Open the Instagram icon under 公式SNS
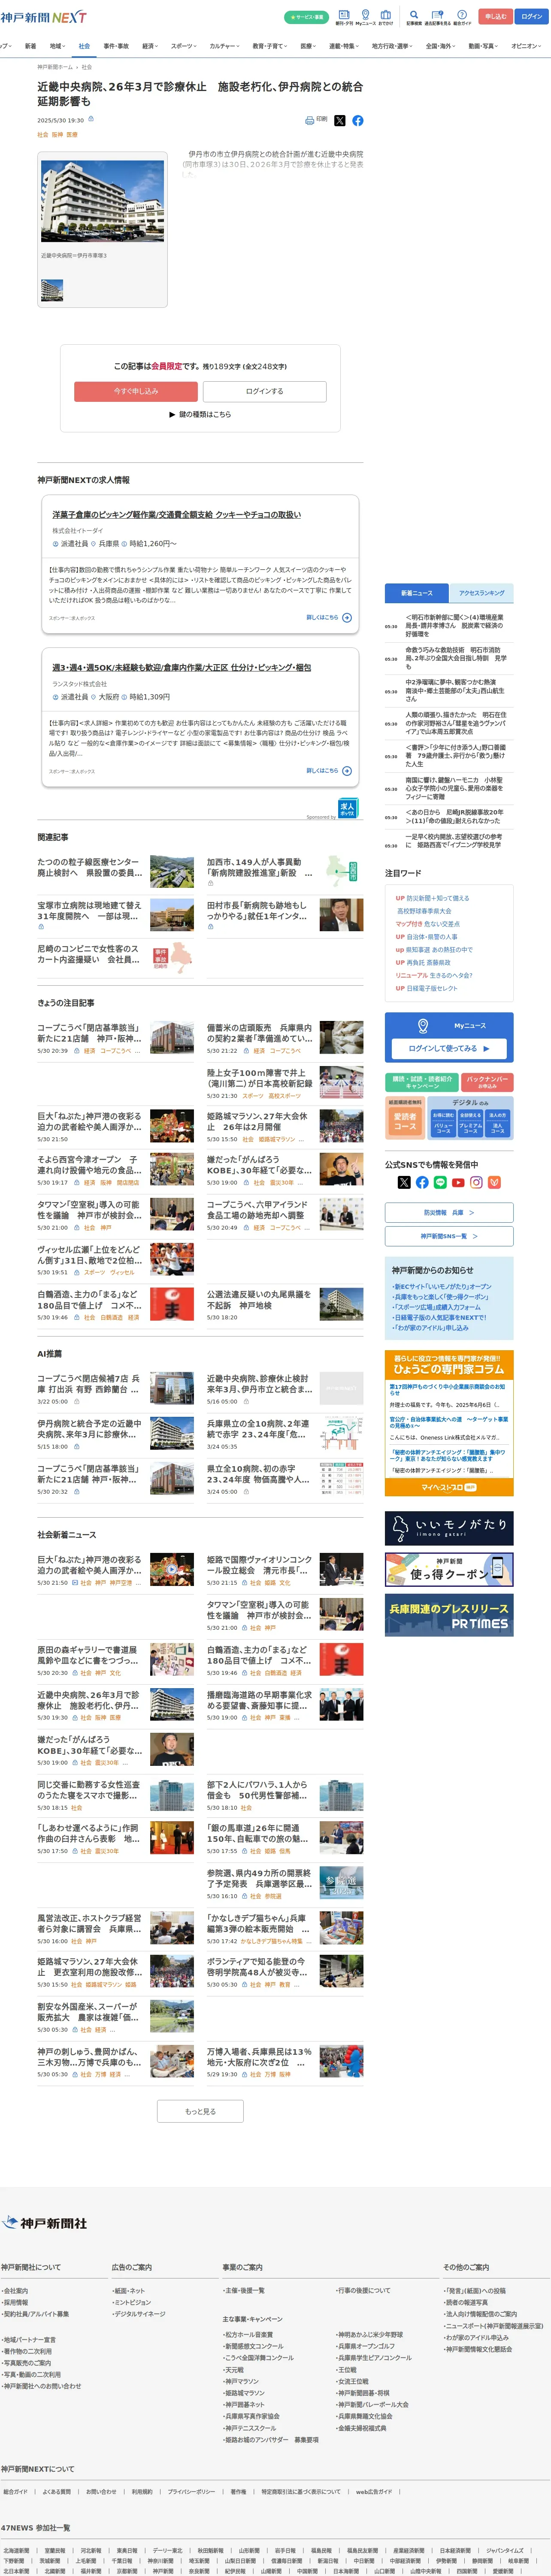 [476, 1182]
